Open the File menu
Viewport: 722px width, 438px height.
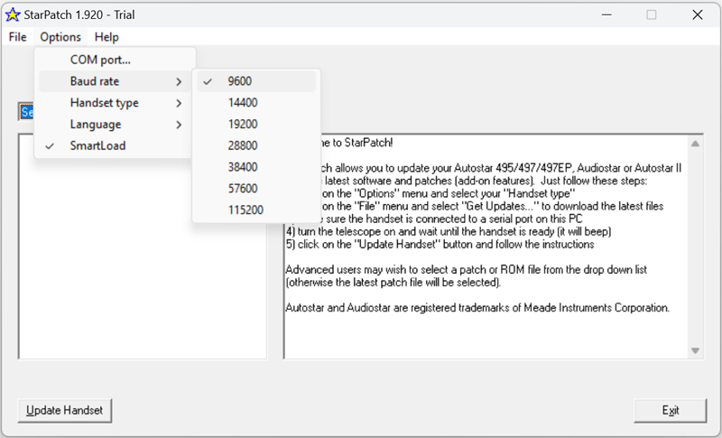pyautogui.click(x=17, y=37)
